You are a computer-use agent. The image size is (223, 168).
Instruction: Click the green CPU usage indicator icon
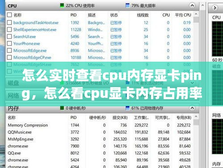(62, 5)
